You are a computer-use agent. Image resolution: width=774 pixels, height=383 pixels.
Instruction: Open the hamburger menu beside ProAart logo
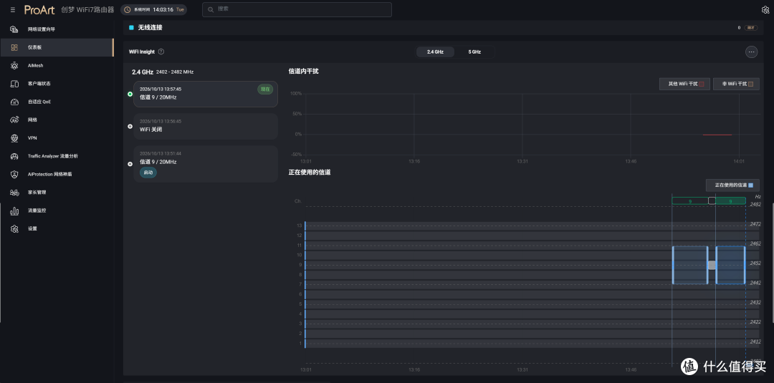[x=13, y=10]
